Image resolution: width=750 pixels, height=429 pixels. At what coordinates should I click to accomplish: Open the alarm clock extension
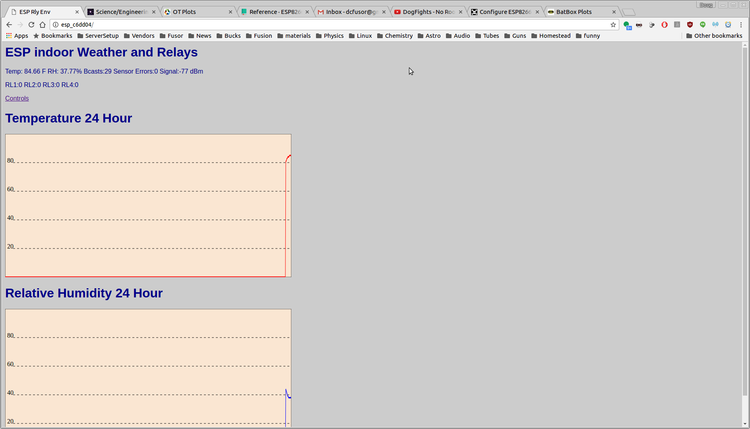(x=728, y=25)
